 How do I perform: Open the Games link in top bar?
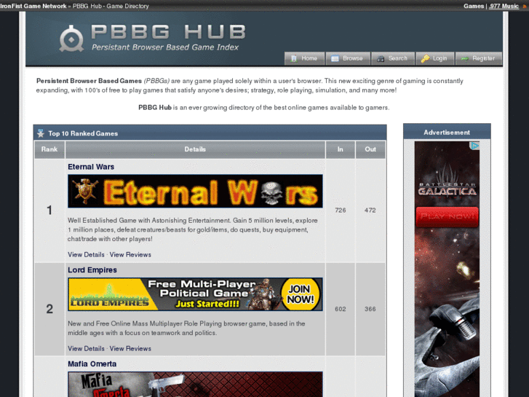474,6
